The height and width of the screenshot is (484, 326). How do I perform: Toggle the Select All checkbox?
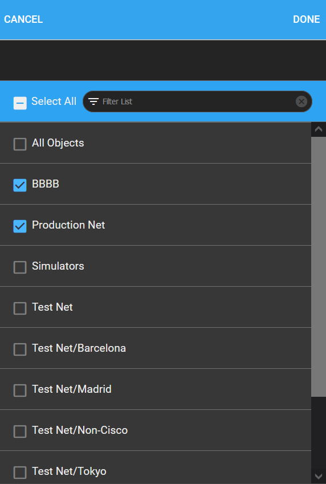20,103
